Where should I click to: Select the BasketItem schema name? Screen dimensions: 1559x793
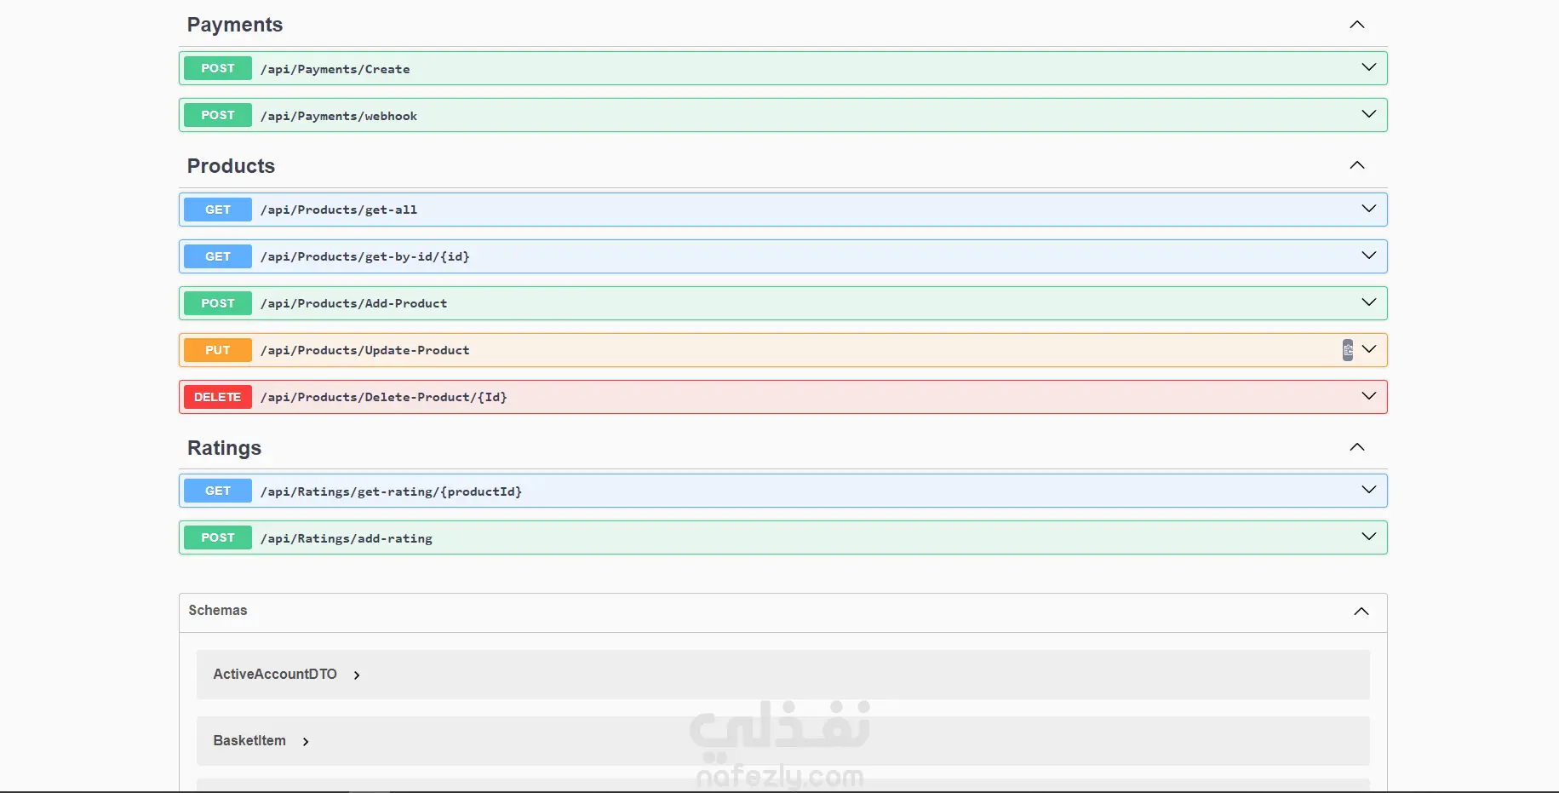coord(249,741)
